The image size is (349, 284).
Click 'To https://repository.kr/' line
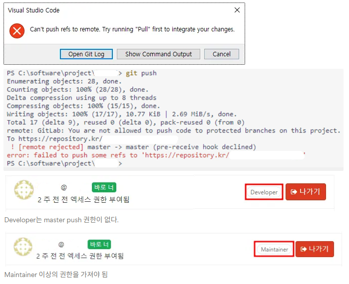(x=54, y=139)
